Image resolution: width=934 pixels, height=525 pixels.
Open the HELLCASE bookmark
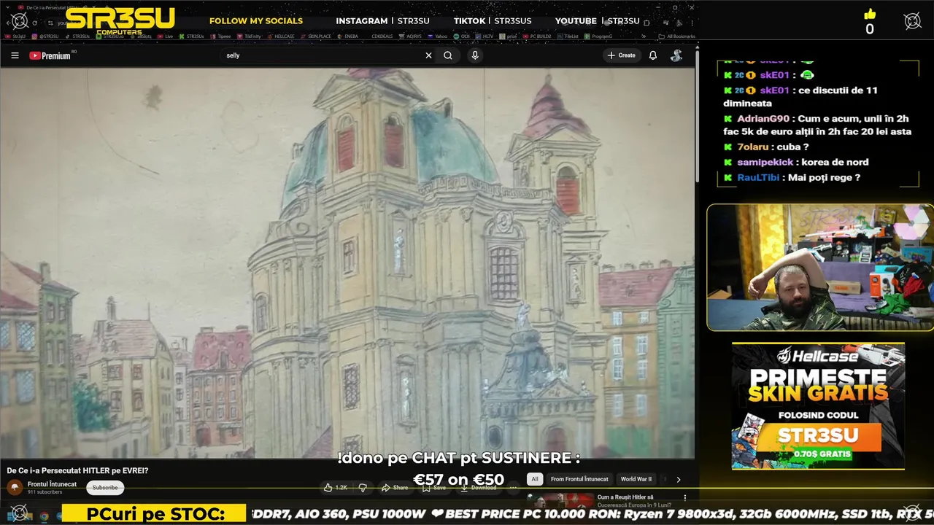click(x=280, y=36)
